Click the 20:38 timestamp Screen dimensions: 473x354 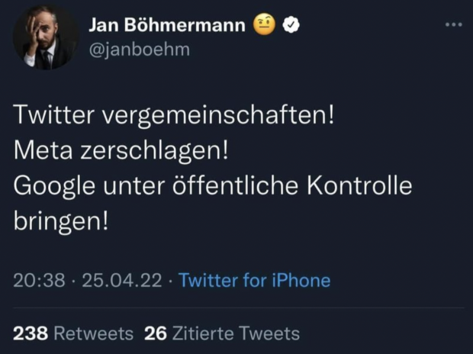click(x=39, y=280)
